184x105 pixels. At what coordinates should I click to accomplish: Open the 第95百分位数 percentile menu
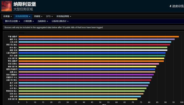coord(12,21)
